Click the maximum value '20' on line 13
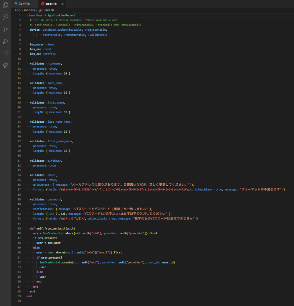The width and height of the screenshot is (294, 306). [x=65, y=74]
